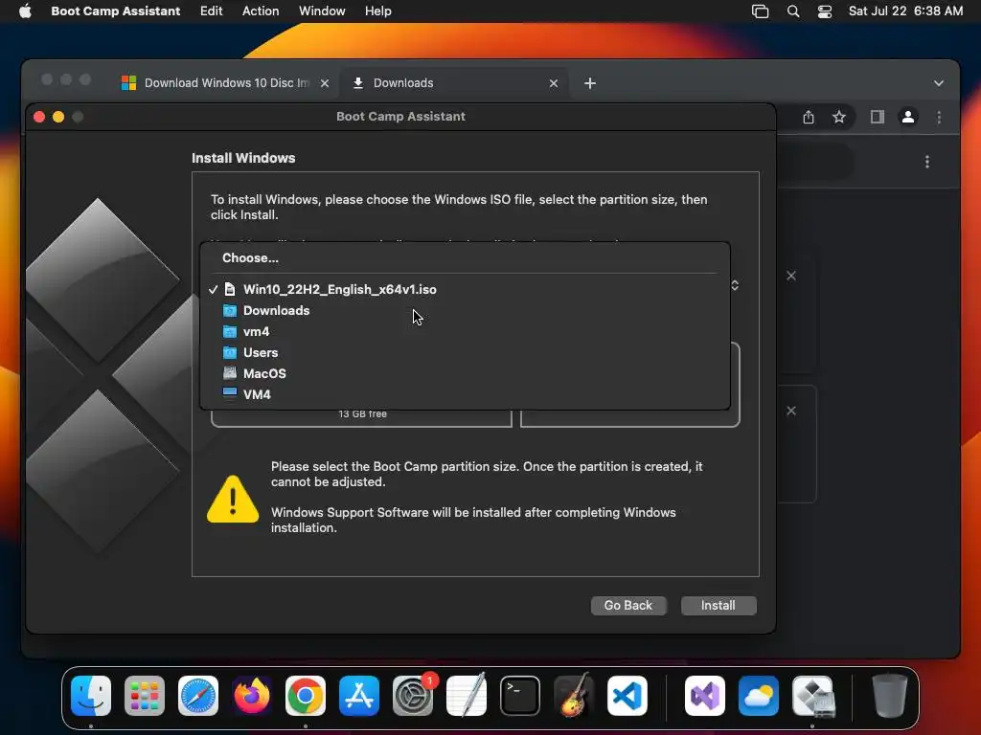Click the date and time in menu bar
The width and height of the screenshot is (981, 735).
tap(905, 11)
